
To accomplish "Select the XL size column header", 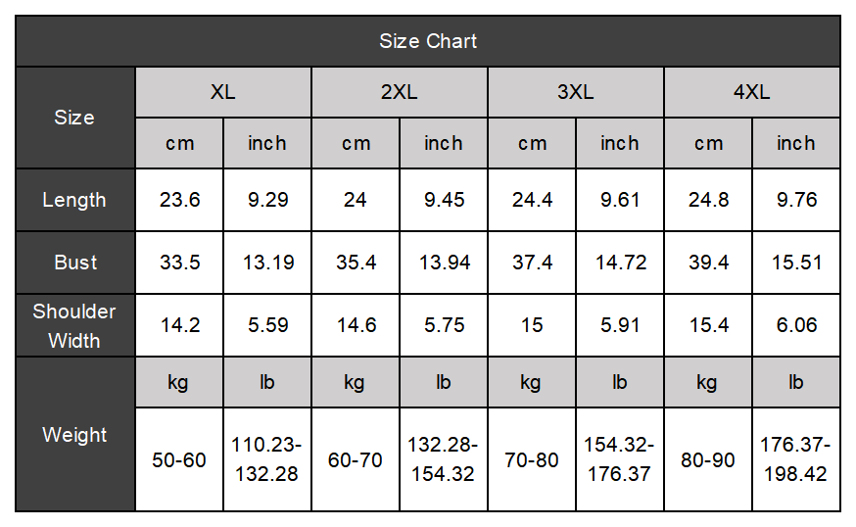I will (x=222, y=92).
